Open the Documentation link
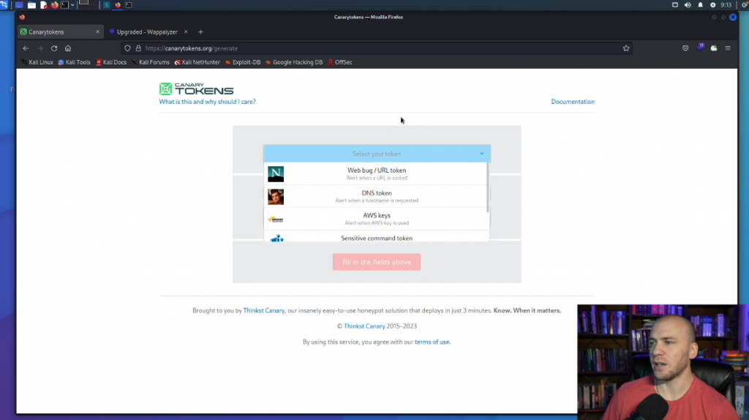This screenshot has height=420, width=749. pyautogui.click(x=573, y=102)
